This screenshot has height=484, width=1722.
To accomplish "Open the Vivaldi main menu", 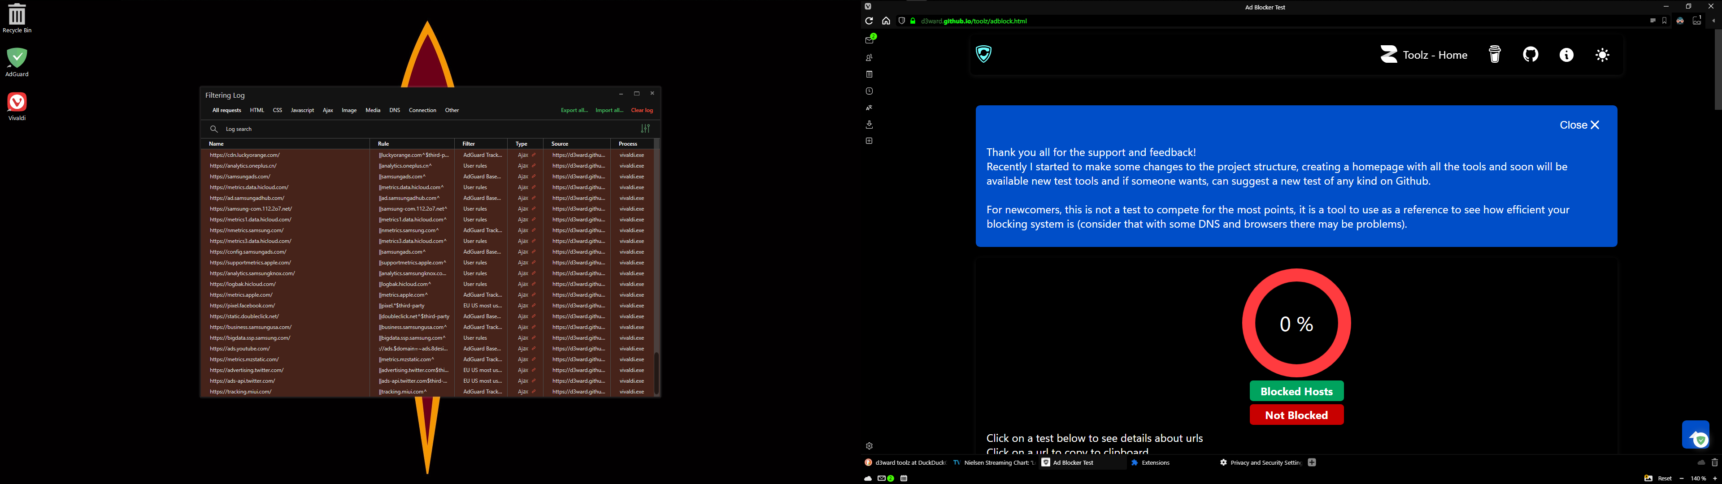I will 868,7.
